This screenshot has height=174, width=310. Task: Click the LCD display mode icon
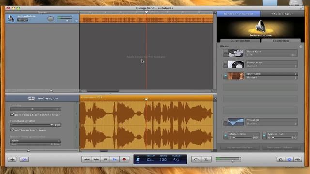138,159
